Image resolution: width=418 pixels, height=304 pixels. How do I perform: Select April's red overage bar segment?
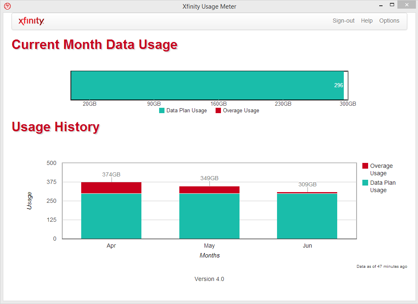[111, 188]
